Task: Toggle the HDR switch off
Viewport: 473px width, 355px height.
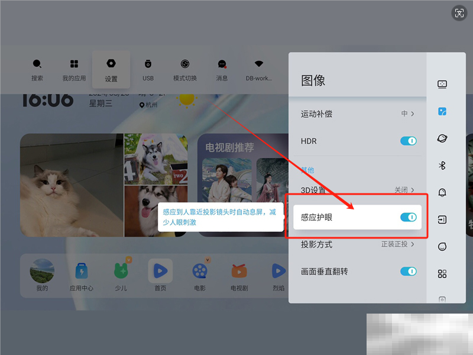Action: pyautogui.click(x=408, y=141)
